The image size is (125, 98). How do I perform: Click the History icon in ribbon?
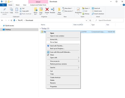83,14
